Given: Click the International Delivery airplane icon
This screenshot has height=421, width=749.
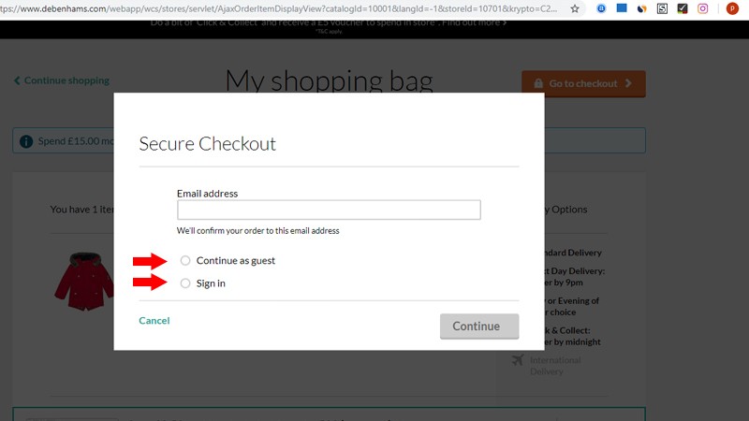Looking at the screenshot, I should pos(518,360).
